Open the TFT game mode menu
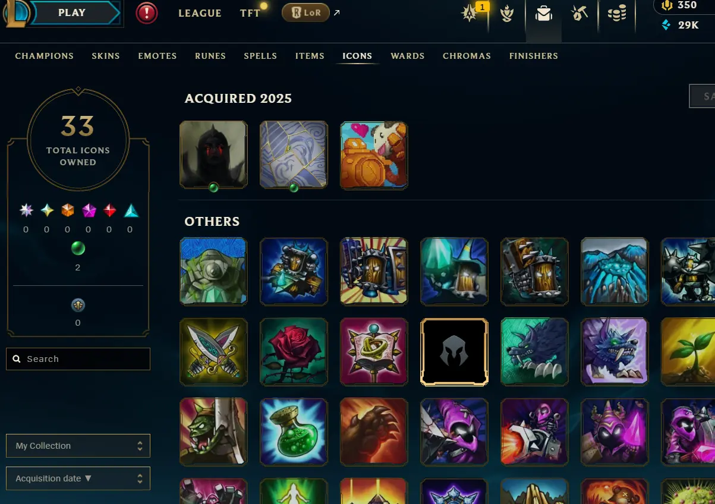The image size is (715, 504). pyautogui.click(x=250, y=13)
